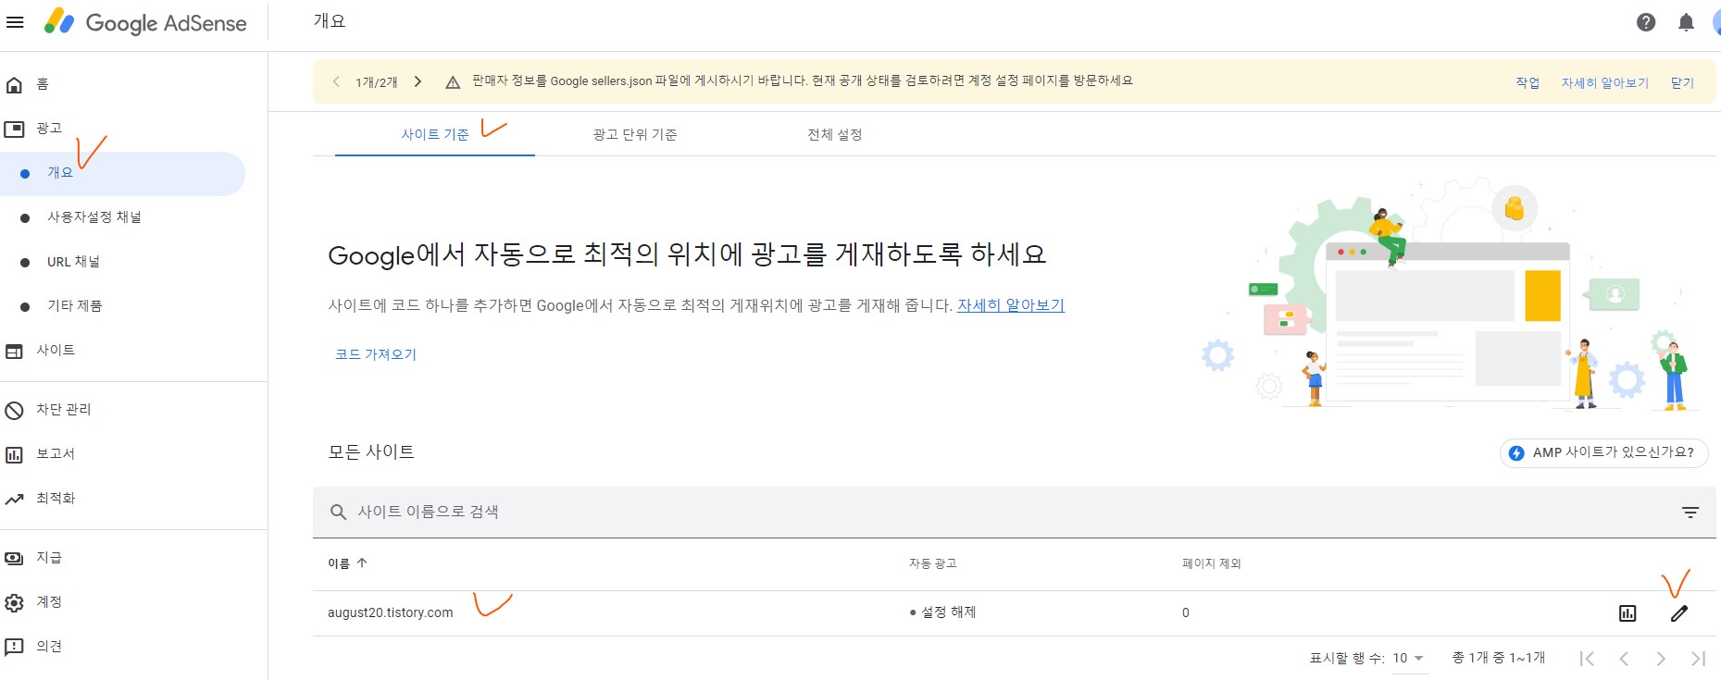Go to the previous notification arrow

tap(336, 81)
